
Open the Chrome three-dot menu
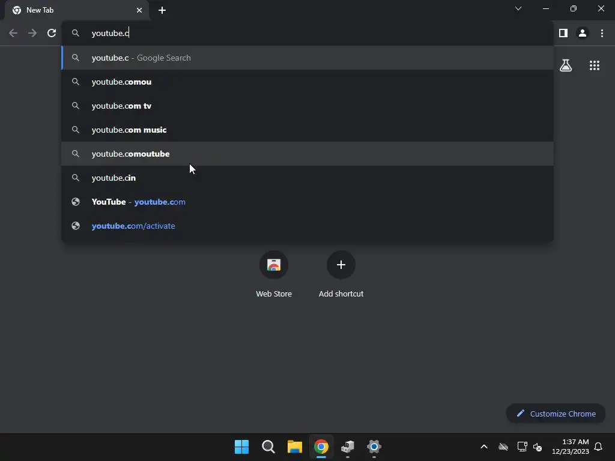[x=602, y=34]
